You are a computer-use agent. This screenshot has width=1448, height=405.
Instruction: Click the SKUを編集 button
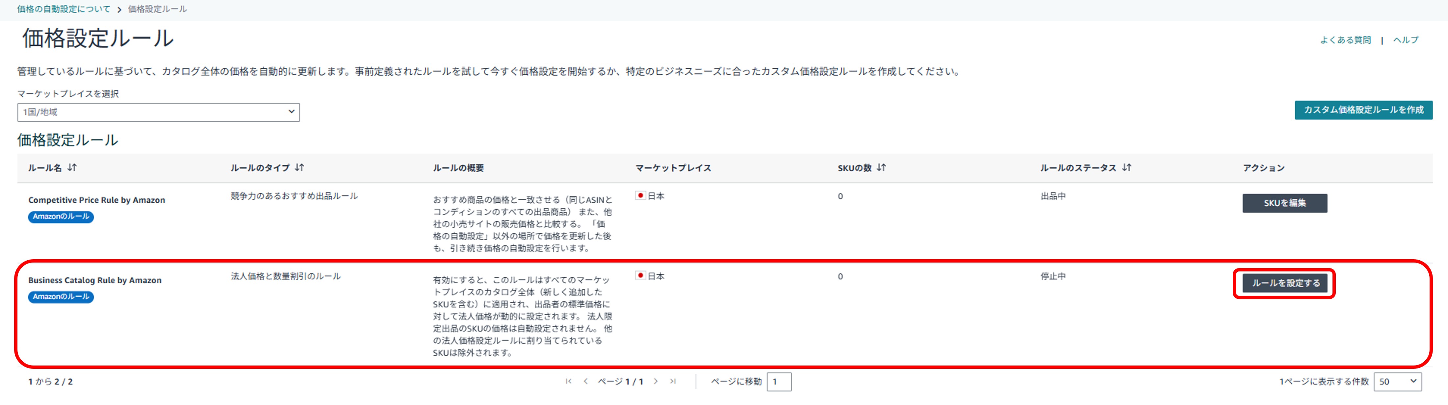pyautogui.click(x=1284, y=203)
